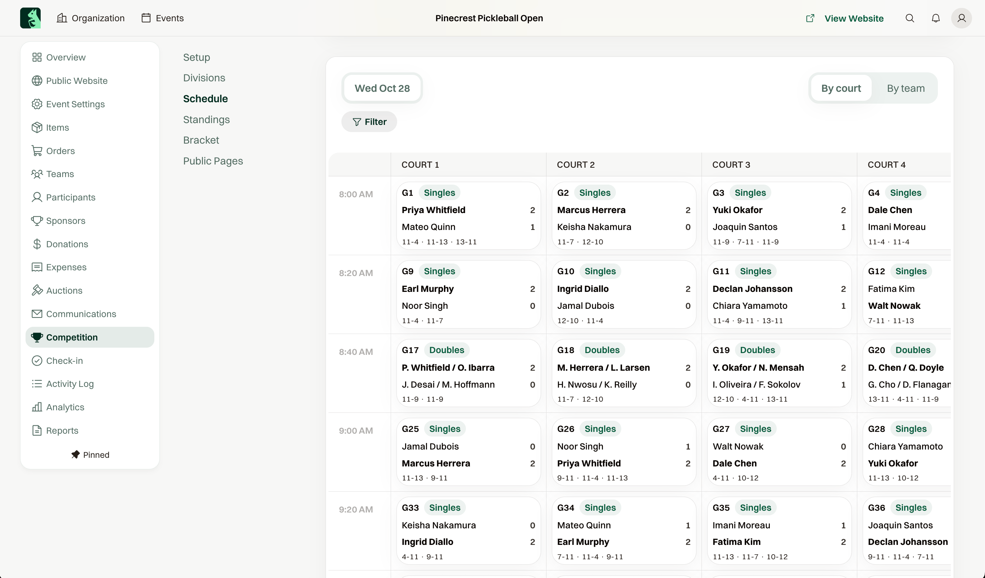Click the app logo icon
The width and height of the screenshot is (985, 578).
[x=31, y=18]
